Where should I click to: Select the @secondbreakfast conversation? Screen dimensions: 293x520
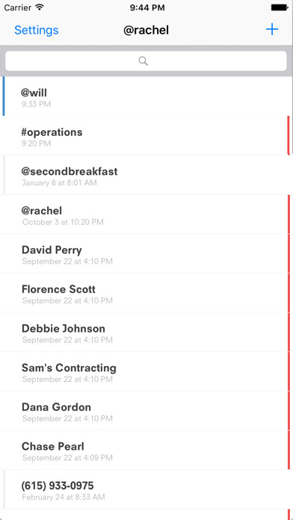[146, 175]
